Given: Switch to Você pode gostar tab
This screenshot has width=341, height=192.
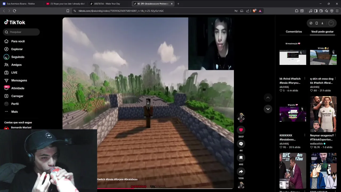Looking at the screenshot, I should pyautogui.click(x=322, y=31).
